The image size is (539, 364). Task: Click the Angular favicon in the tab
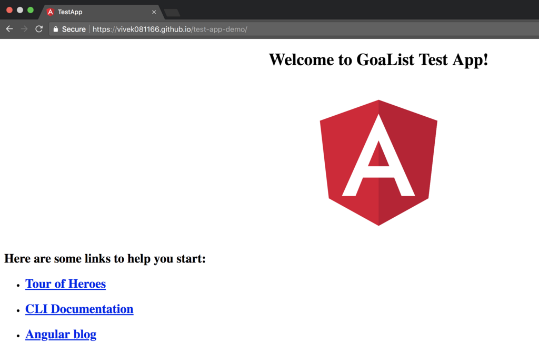pos(51,12)
